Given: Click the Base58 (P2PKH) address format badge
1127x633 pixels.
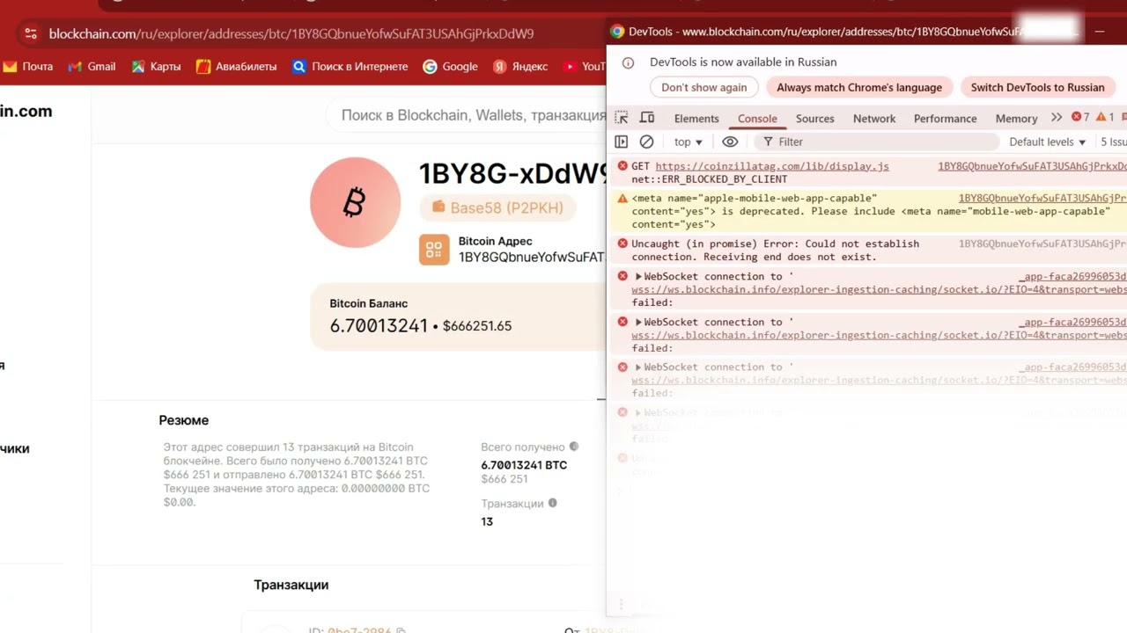Looking at the screenshot, I should click(497, 207).
